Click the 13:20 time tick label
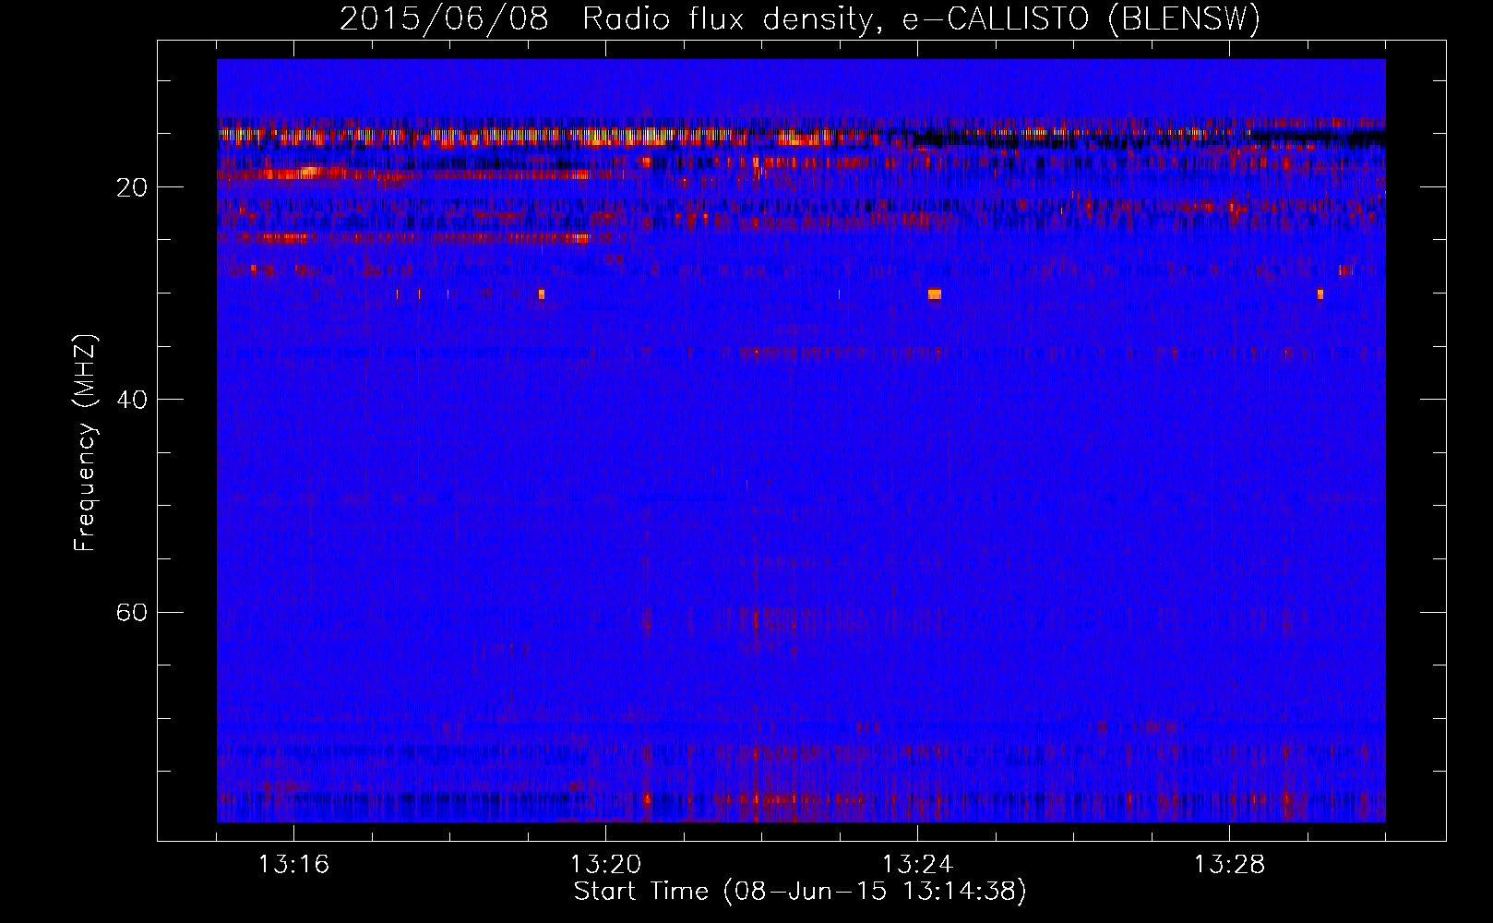 [x=605, y=865]
